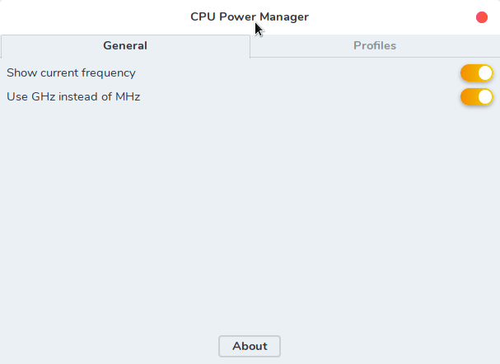
Task: Click the red circle in the title bar
Action: pyautogui.click(x=482, y=17)
